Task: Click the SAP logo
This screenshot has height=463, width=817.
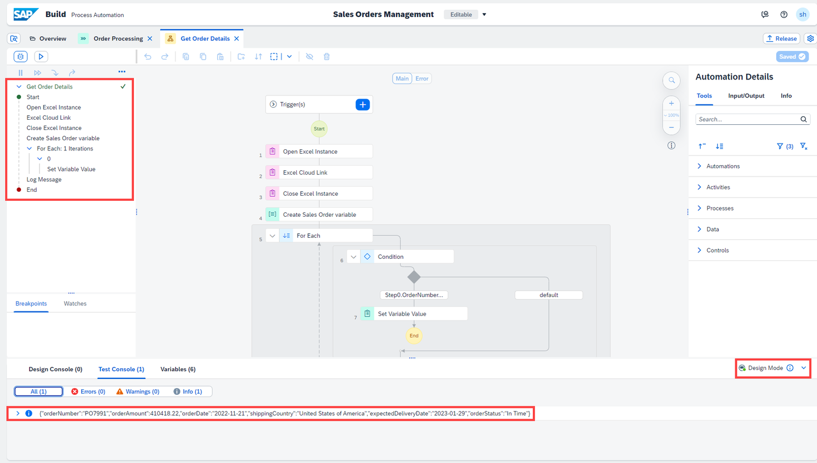Action: click(26, 14)
